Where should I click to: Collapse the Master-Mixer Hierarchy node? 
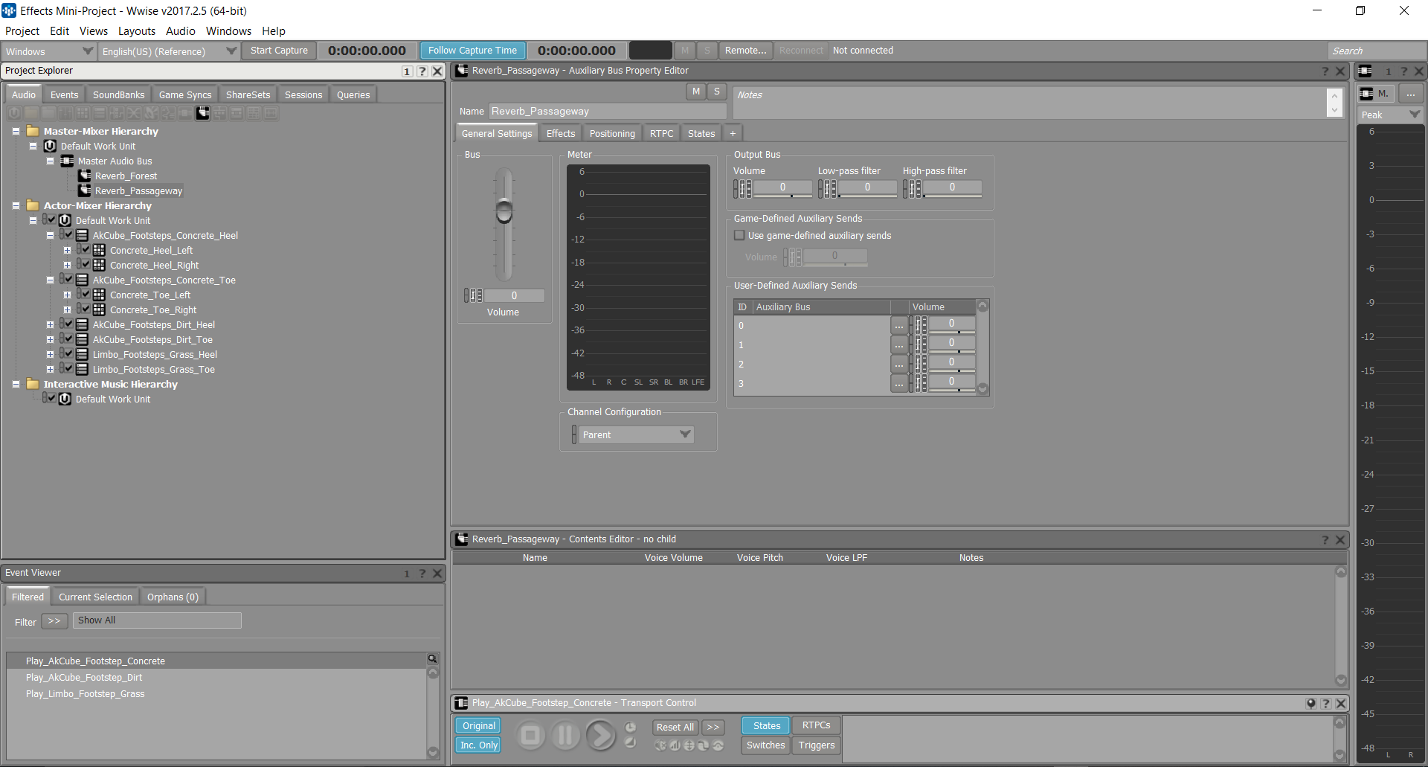[16, 131]
